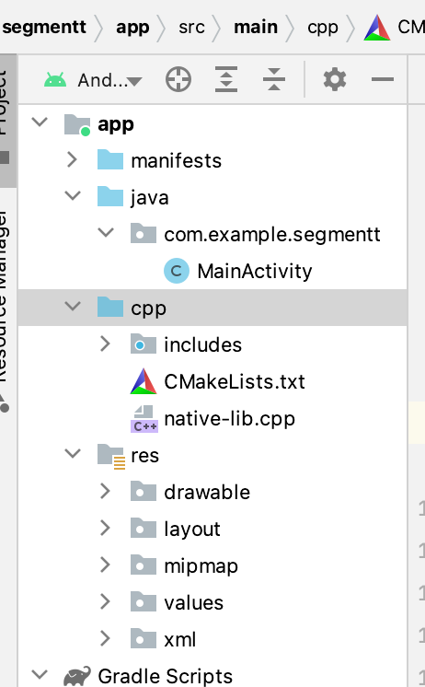Select main in the breadcrumb

click(x=256, y=27)
